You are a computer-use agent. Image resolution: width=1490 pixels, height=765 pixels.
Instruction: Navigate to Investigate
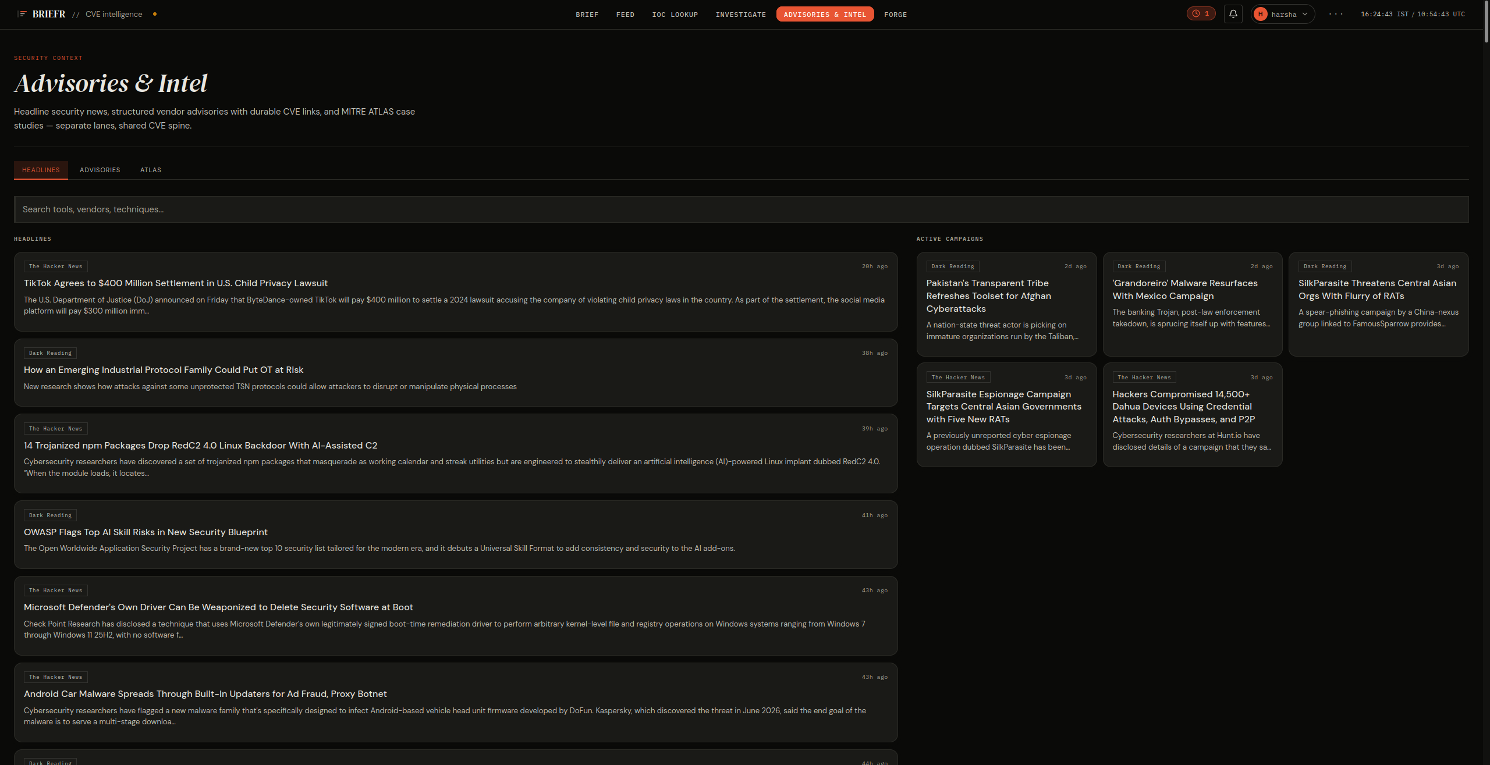coord(740,15)
